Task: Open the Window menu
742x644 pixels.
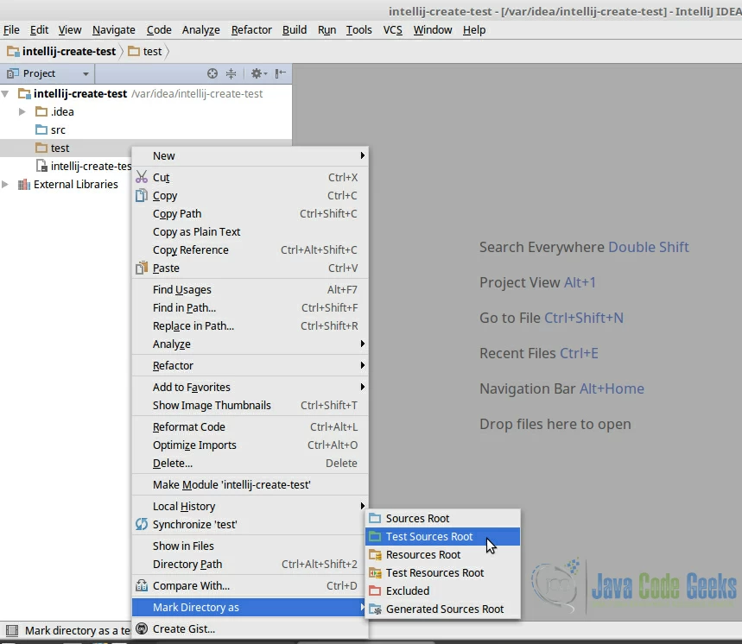Action: [433, 30]
